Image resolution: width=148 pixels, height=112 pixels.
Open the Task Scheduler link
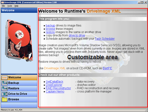pos(105,39)
